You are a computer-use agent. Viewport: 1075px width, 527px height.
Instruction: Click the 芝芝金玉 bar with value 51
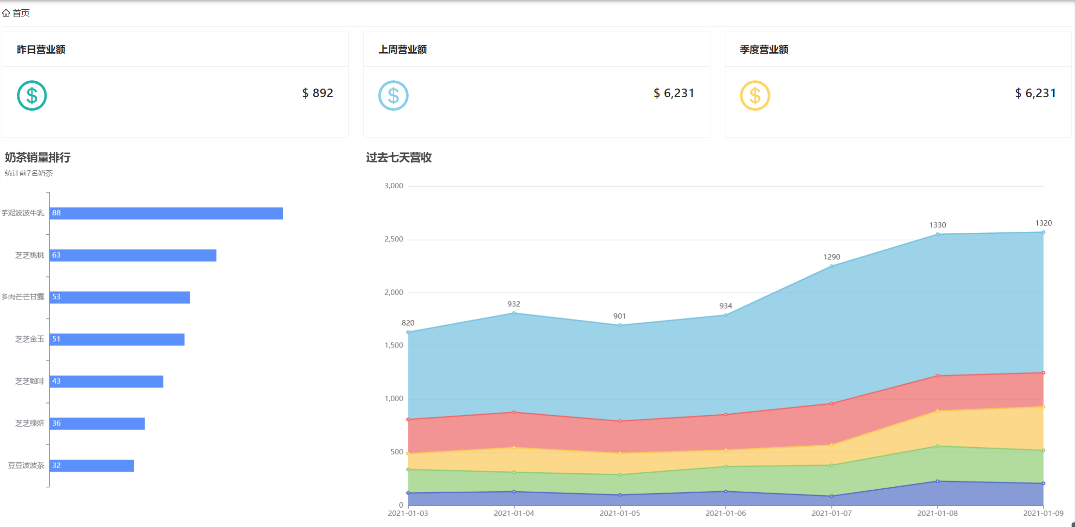click(x=117, y=340)
